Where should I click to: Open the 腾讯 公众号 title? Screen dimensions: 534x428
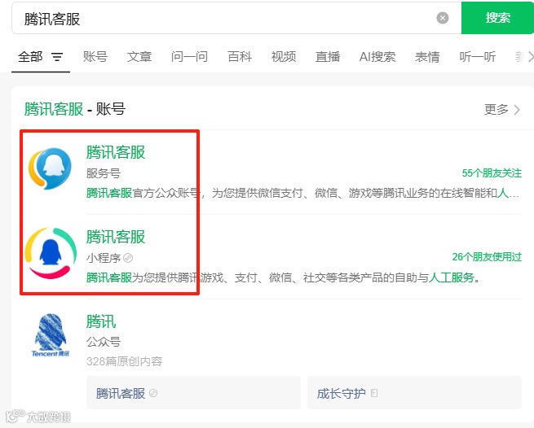[101, 321]
